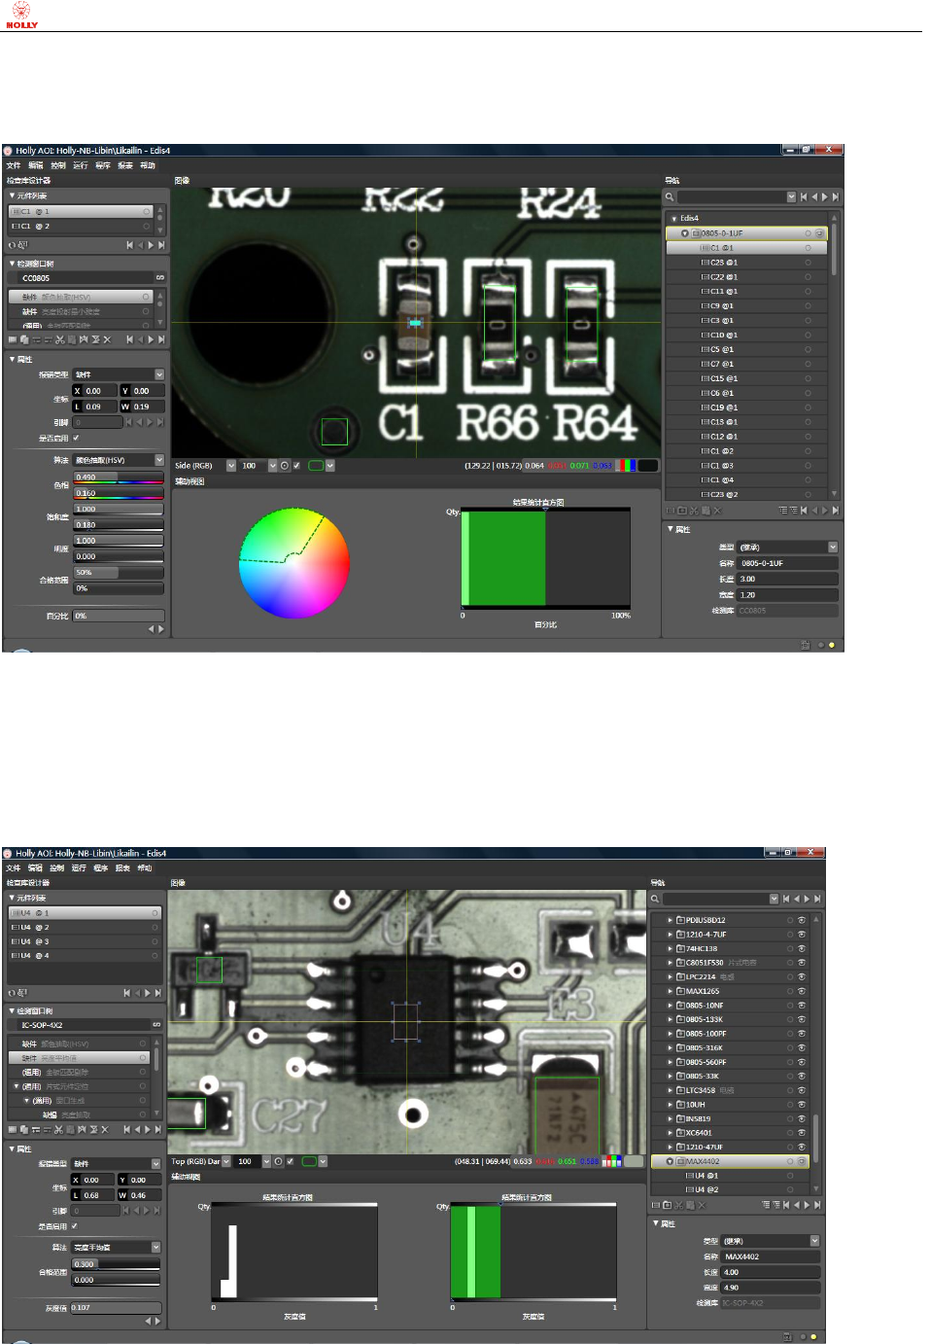The image size is (930, 1344).
Task: Toggle eye icon for PDIUSBD12 row
Action: (x=802, y=920)
